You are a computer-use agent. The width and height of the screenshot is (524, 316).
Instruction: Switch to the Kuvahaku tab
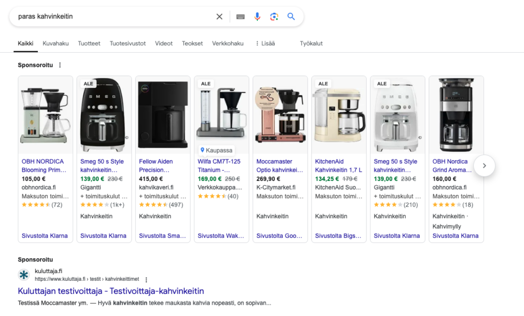pyautogui.click(x=55, y=43)
